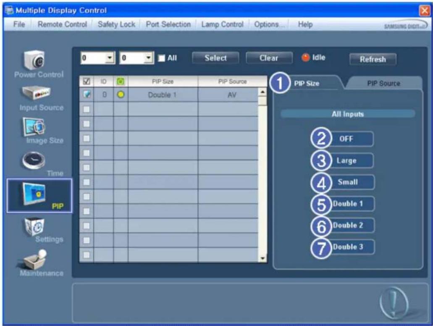Click the Multiple Display Control title icon
The width and height of the screenshot is (433, 326).
(x=9, y=11)
